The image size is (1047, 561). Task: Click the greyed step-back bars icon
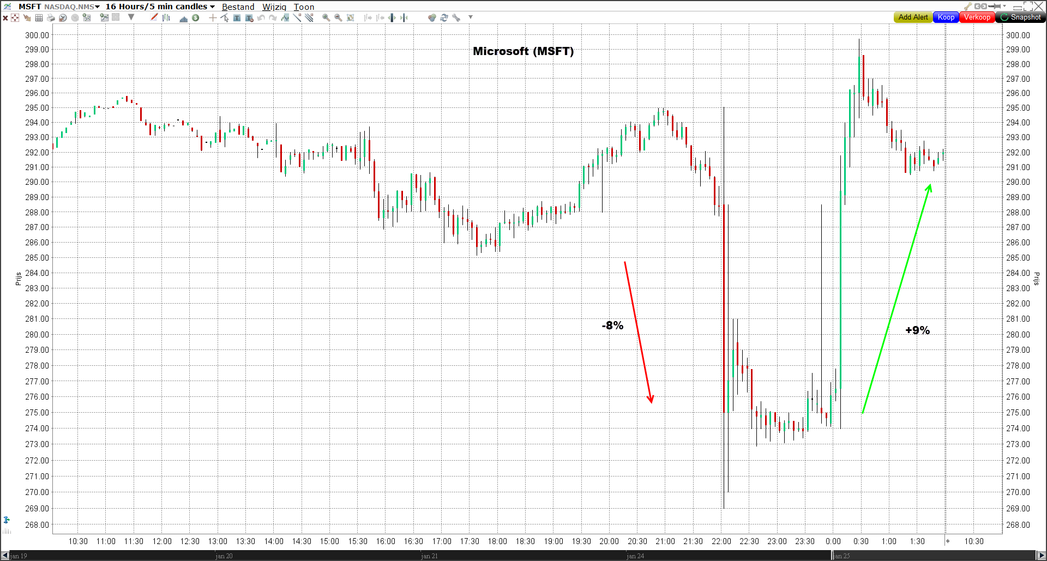pos(380,17)
